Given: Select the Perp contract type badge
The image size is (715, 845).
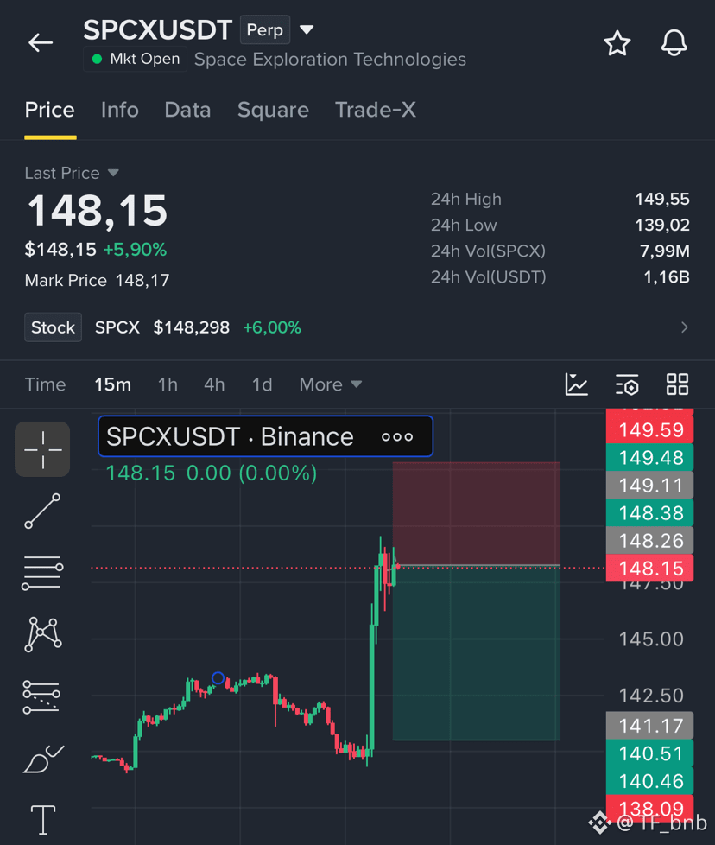Looking at the screenshot, I should tap(265, 29).
